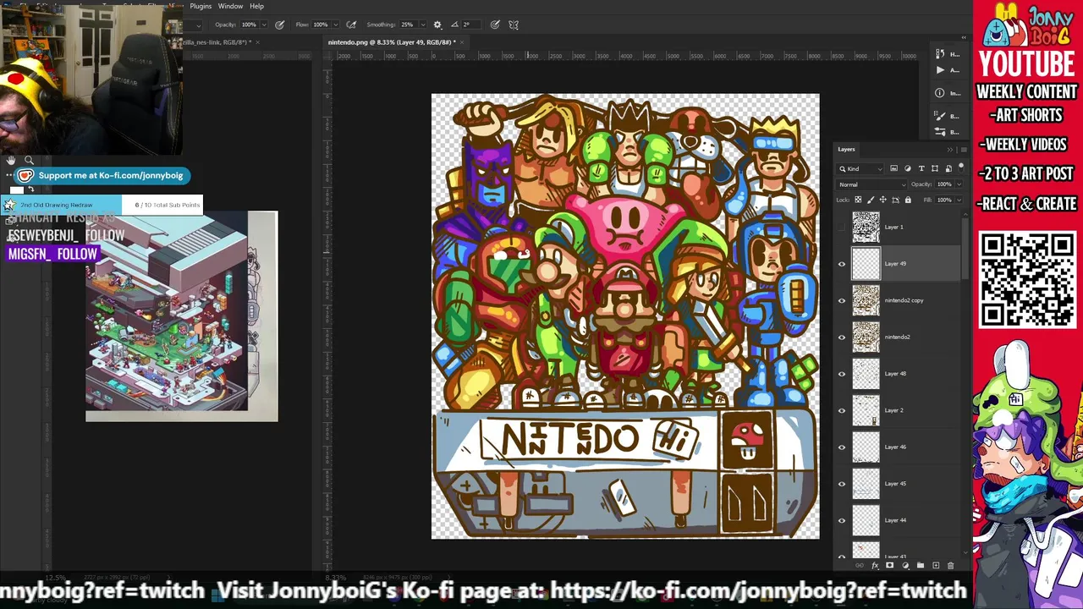Hide Layer 48 visibility
The width and height of the screenshot is (1083, 609).
(841, 374)
